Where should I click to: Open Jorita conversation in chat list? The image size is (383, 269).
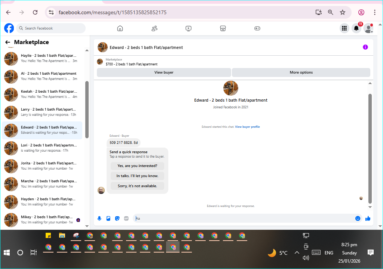(42, 166)
